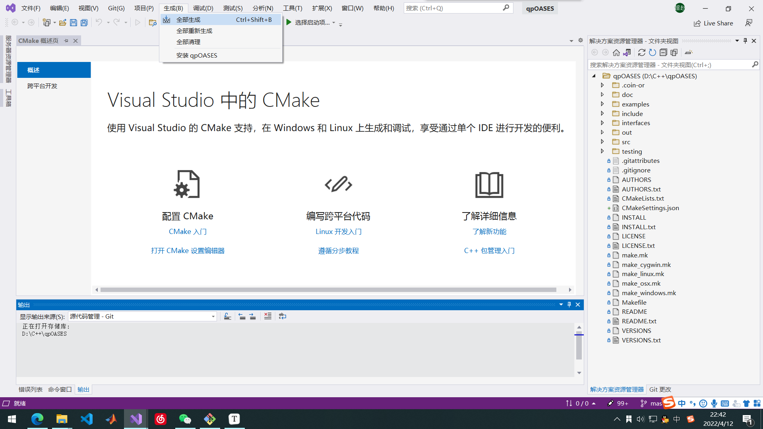This screenshot has height=429, width=763.
Task: Click the Git branch icon in the status bar
Action: (643, 404)
